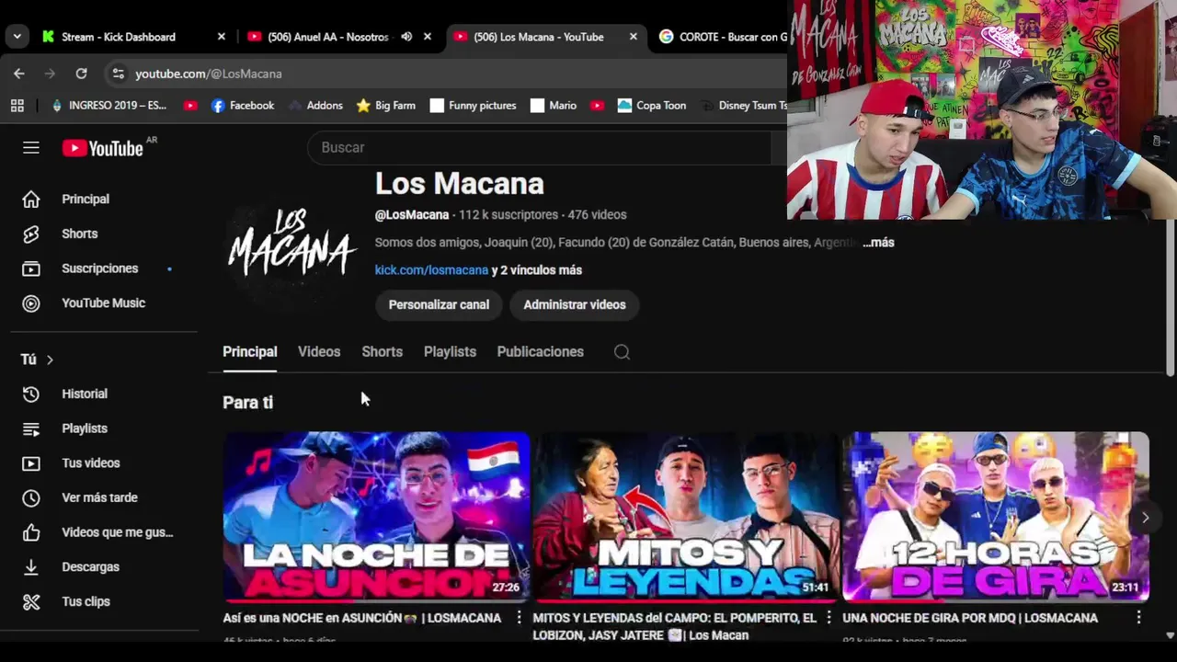Click the address bar URL
Image resolution: width=1177 pixels, height=662 pixels.
[209, 74]
